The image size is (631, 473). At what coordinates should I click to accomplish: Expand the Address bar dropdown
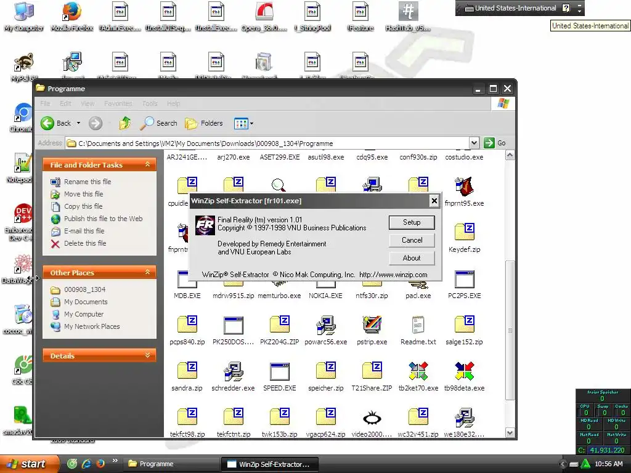474,143
